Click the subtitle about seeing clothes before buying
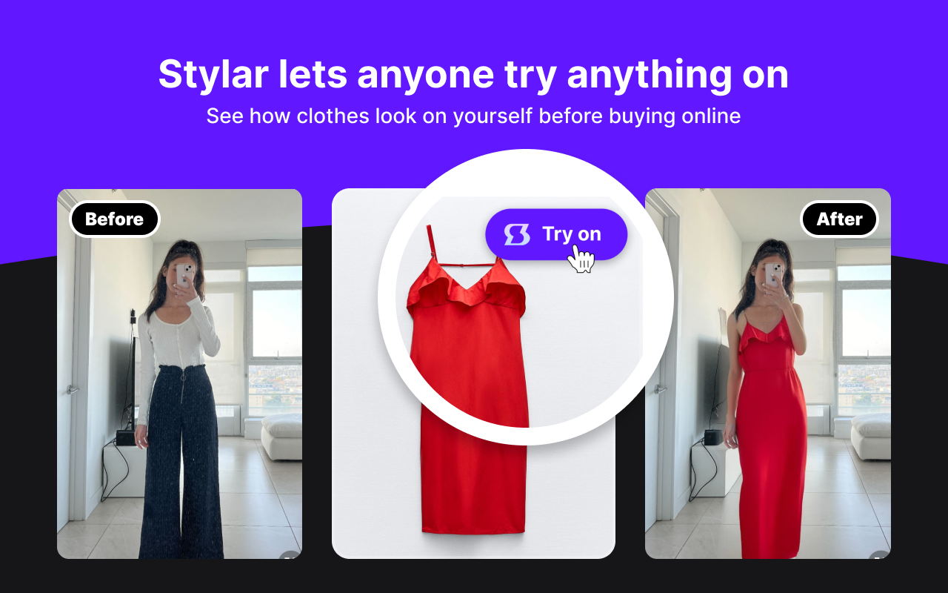The image size is (948, 593). coord(474,116)
